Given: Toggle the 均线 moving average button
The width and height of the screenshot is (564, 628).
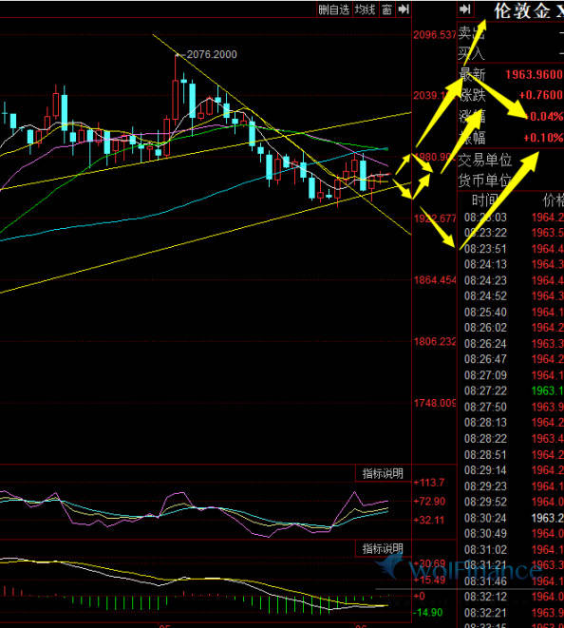Looking at the screenshot, I should [365, 10].
